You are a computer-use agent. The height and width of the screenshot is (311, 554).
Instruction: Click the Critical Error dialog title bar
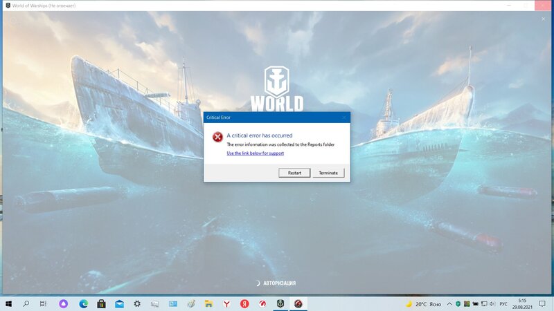276,117
